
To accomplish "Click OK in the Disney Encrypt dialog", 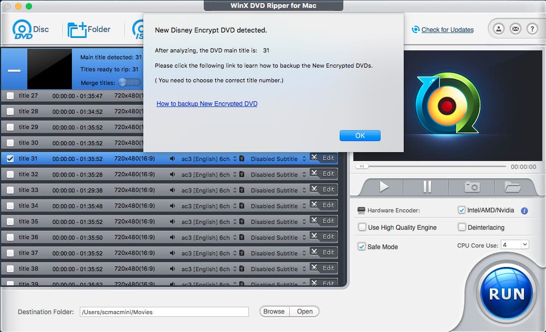I will click(x=360, y=135).
